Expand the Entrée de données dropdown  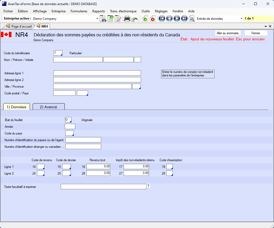click(241, 19)
